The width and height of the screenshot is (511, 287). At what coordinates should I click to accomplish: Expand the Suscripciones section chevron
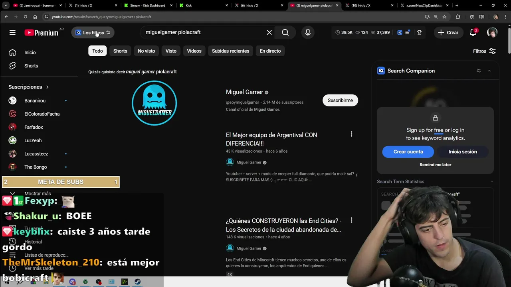(48, 87)
